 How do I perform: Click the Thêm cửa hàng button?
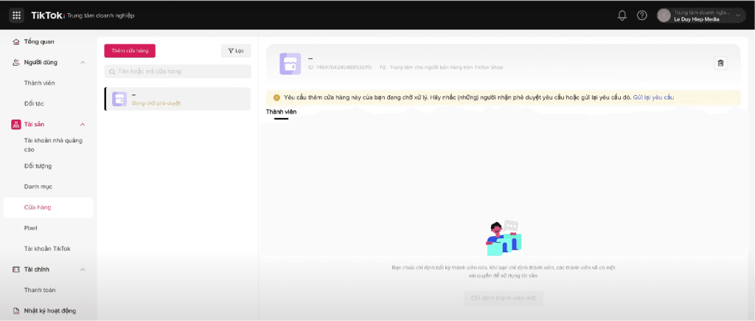[x=130, y=50]
